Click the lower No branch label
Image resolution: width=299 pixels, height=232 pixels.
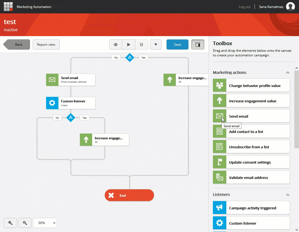coord(57,118)
